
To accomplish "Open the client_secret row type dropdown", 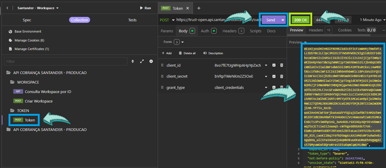I will tap(266, 76).
